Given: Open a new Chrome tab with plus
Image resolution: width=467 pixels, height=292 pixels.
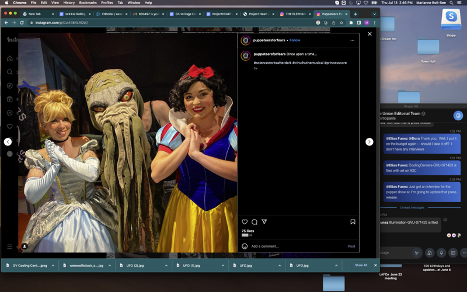Looking at the screenshot, I should (356, 14).
